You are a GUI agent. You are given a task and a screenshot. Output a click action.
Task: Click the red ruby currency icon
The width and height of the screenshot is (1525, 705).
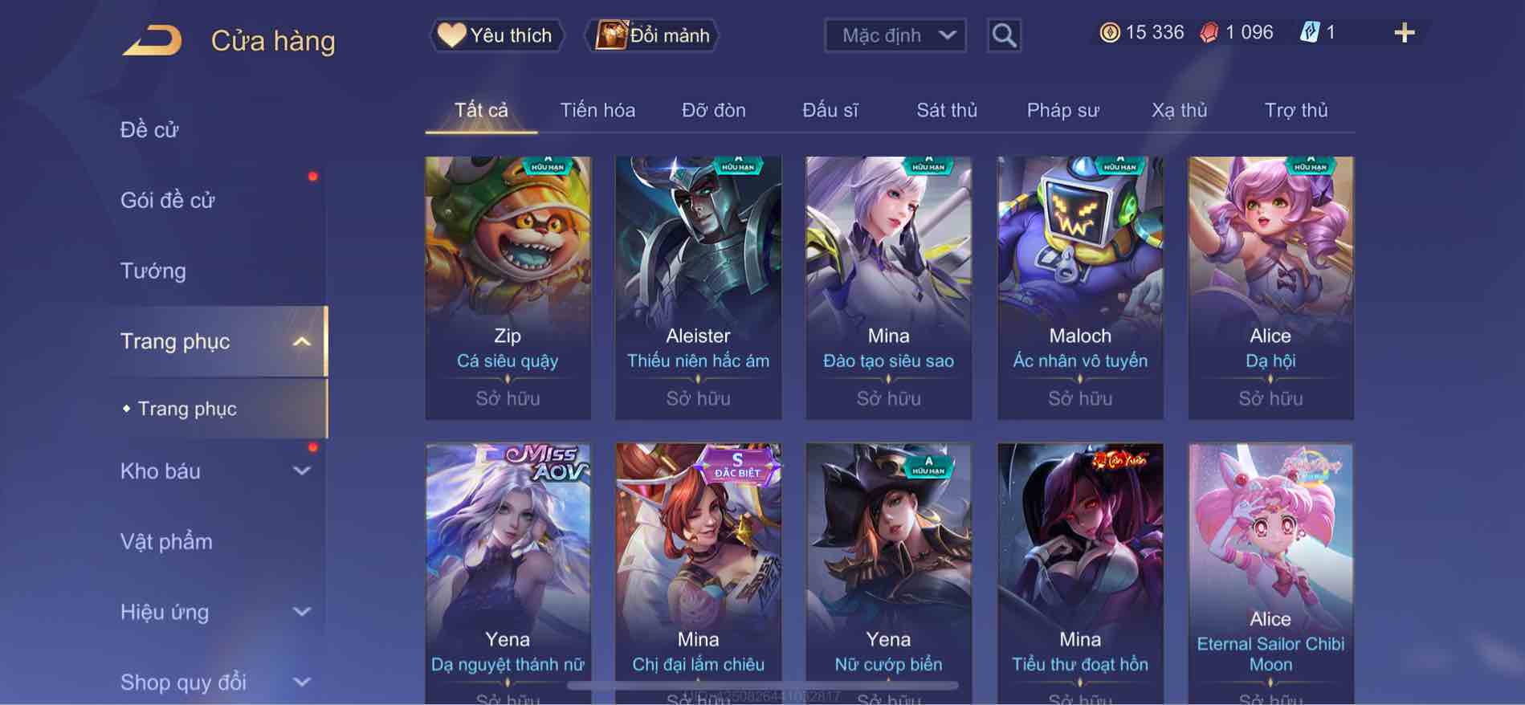(1209, 33)
